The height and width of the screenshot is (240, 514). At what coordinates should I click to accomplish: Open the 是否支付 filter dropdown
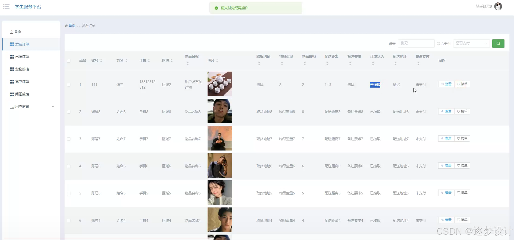(471, 43)
